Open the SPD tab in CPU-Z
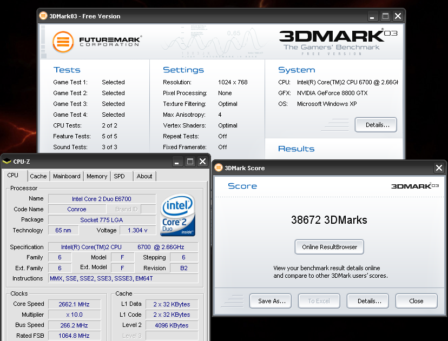Viewport: 448px width, 341px height. pos(122,176)
